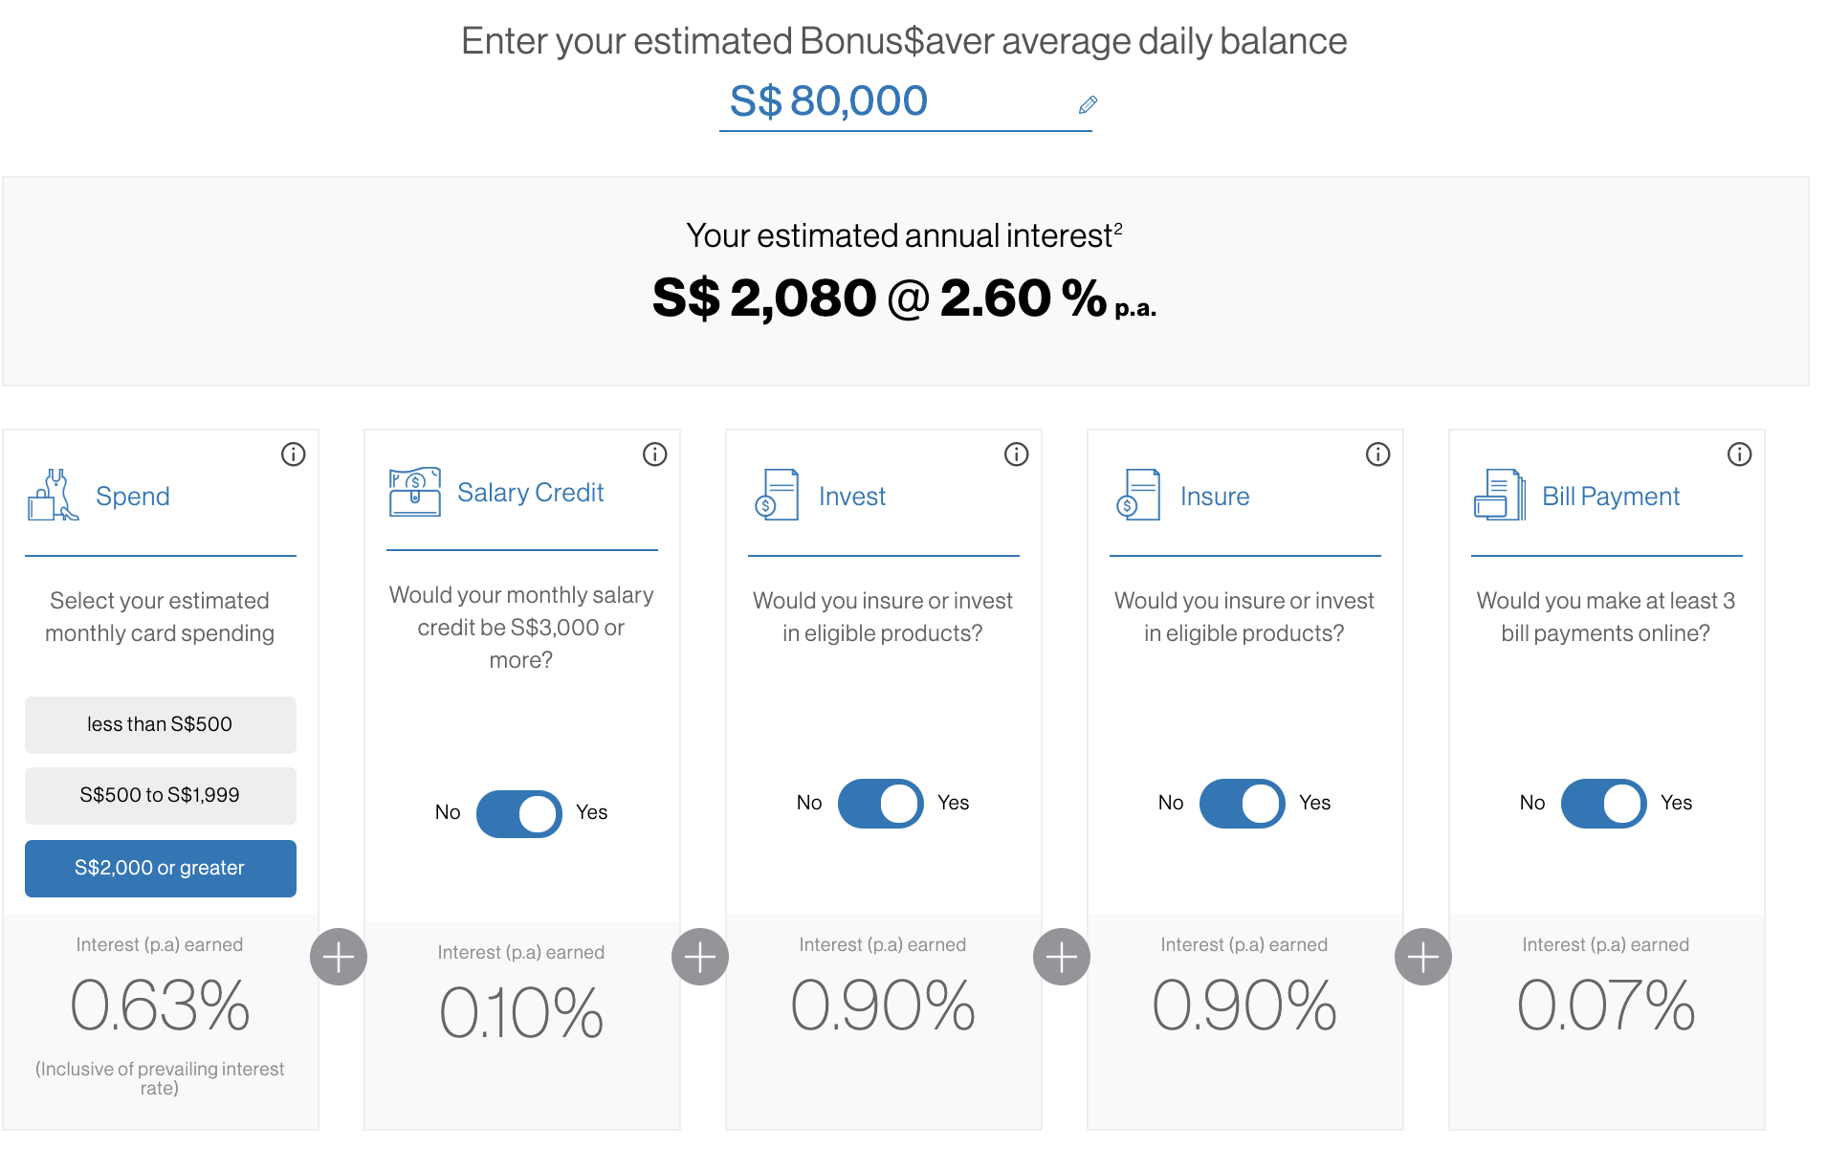Show the info tooltip for Insure card
This screenshot has width=1827, height=1150.
click(x=1377, y=454)
